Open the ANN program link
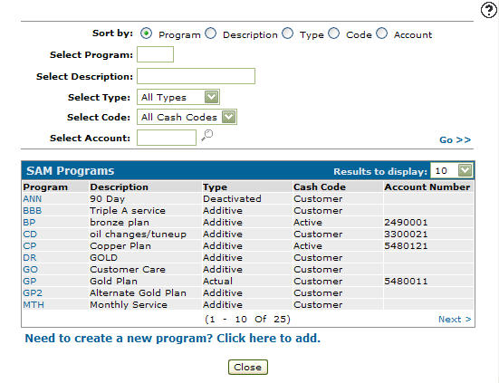Image resolution: width=499 pixels, height=383 pixels. point(32,199)
